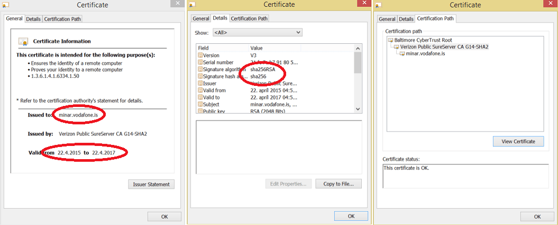Click the RSA (2048 Bits) value
Image resolution: width=558 pixels, height=225 pixels.
click(268, 111)
